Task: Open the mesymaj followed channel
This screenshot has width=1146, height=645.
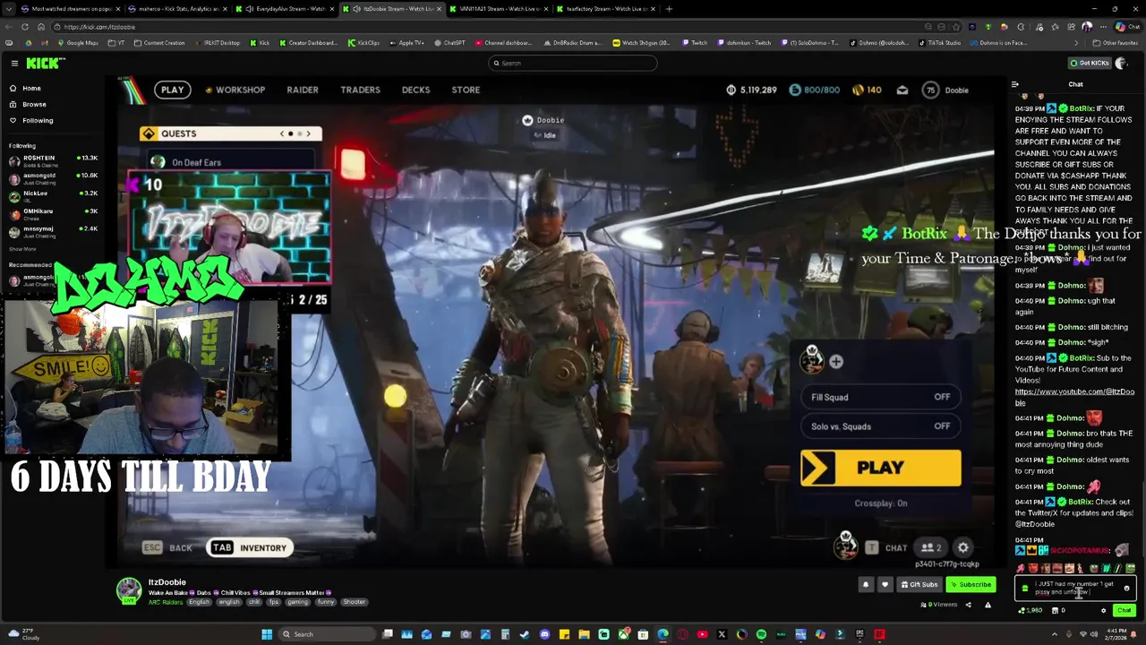Action: click(54, 231)
